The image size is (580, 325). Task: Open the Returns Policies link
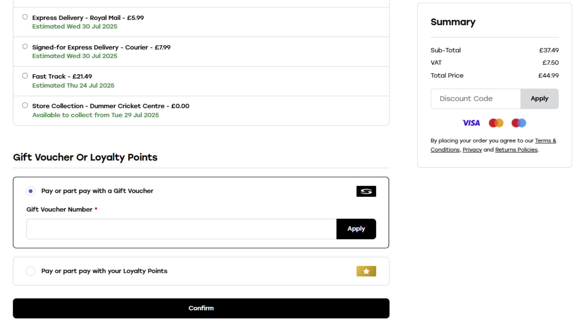pos(516,150)
